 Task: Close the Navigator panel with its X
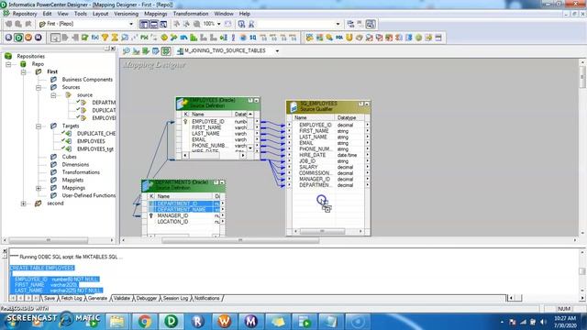tap(113, 49)
